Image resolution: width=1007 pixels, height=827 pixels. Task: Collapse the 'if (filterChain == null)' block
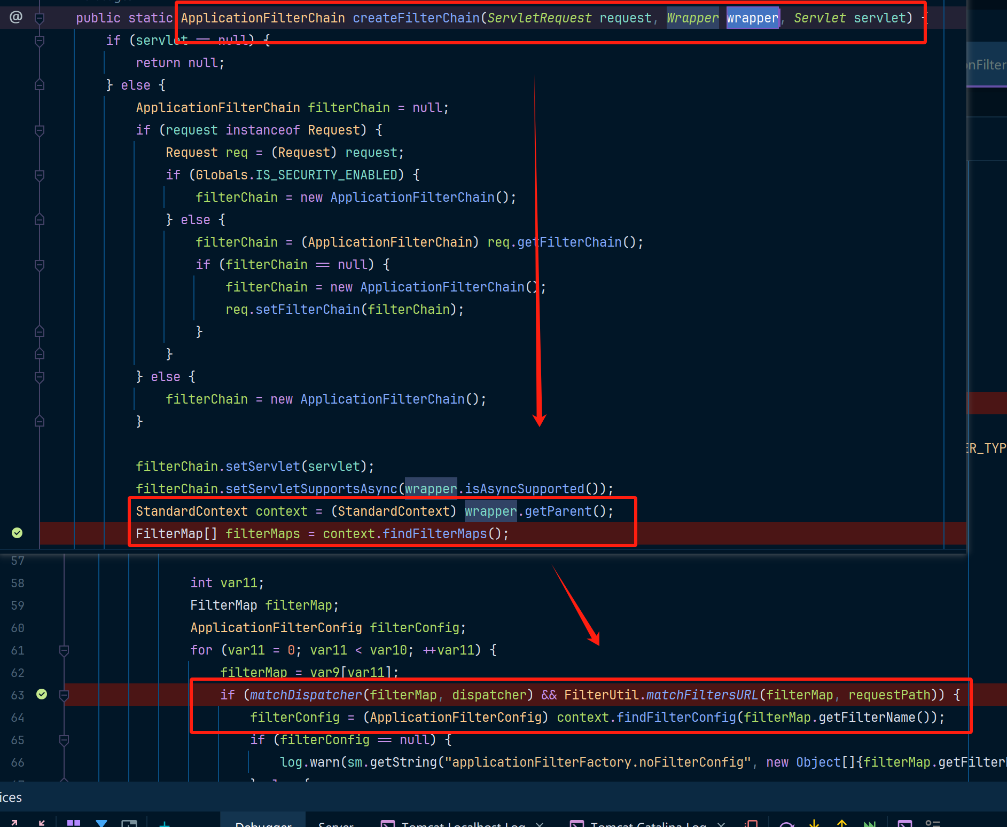[40, 265]
